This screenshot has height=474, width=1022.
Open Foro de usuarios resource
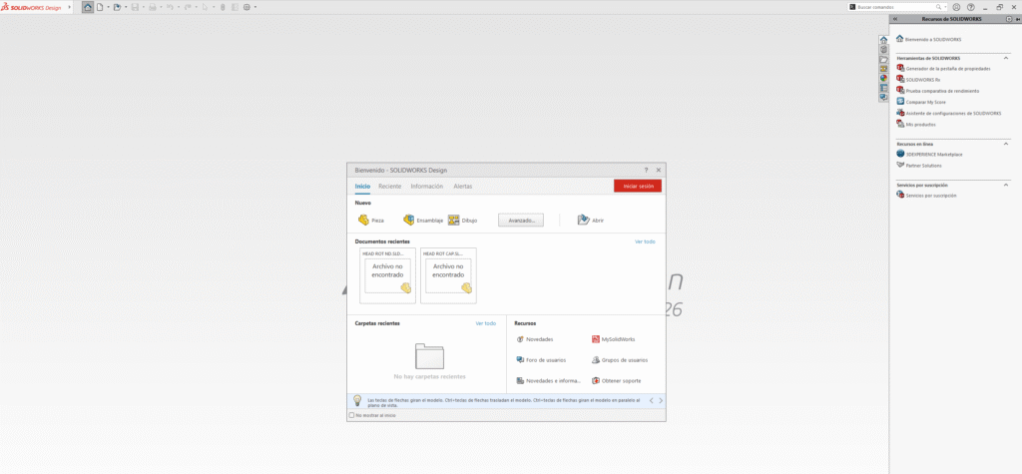click(x=541, y=360)
